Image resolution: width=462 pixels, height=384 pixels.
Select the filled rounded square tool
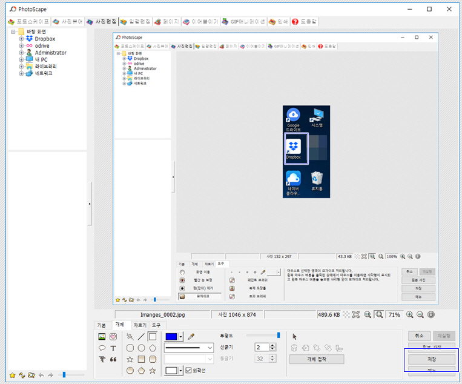(x=153, y=359)
